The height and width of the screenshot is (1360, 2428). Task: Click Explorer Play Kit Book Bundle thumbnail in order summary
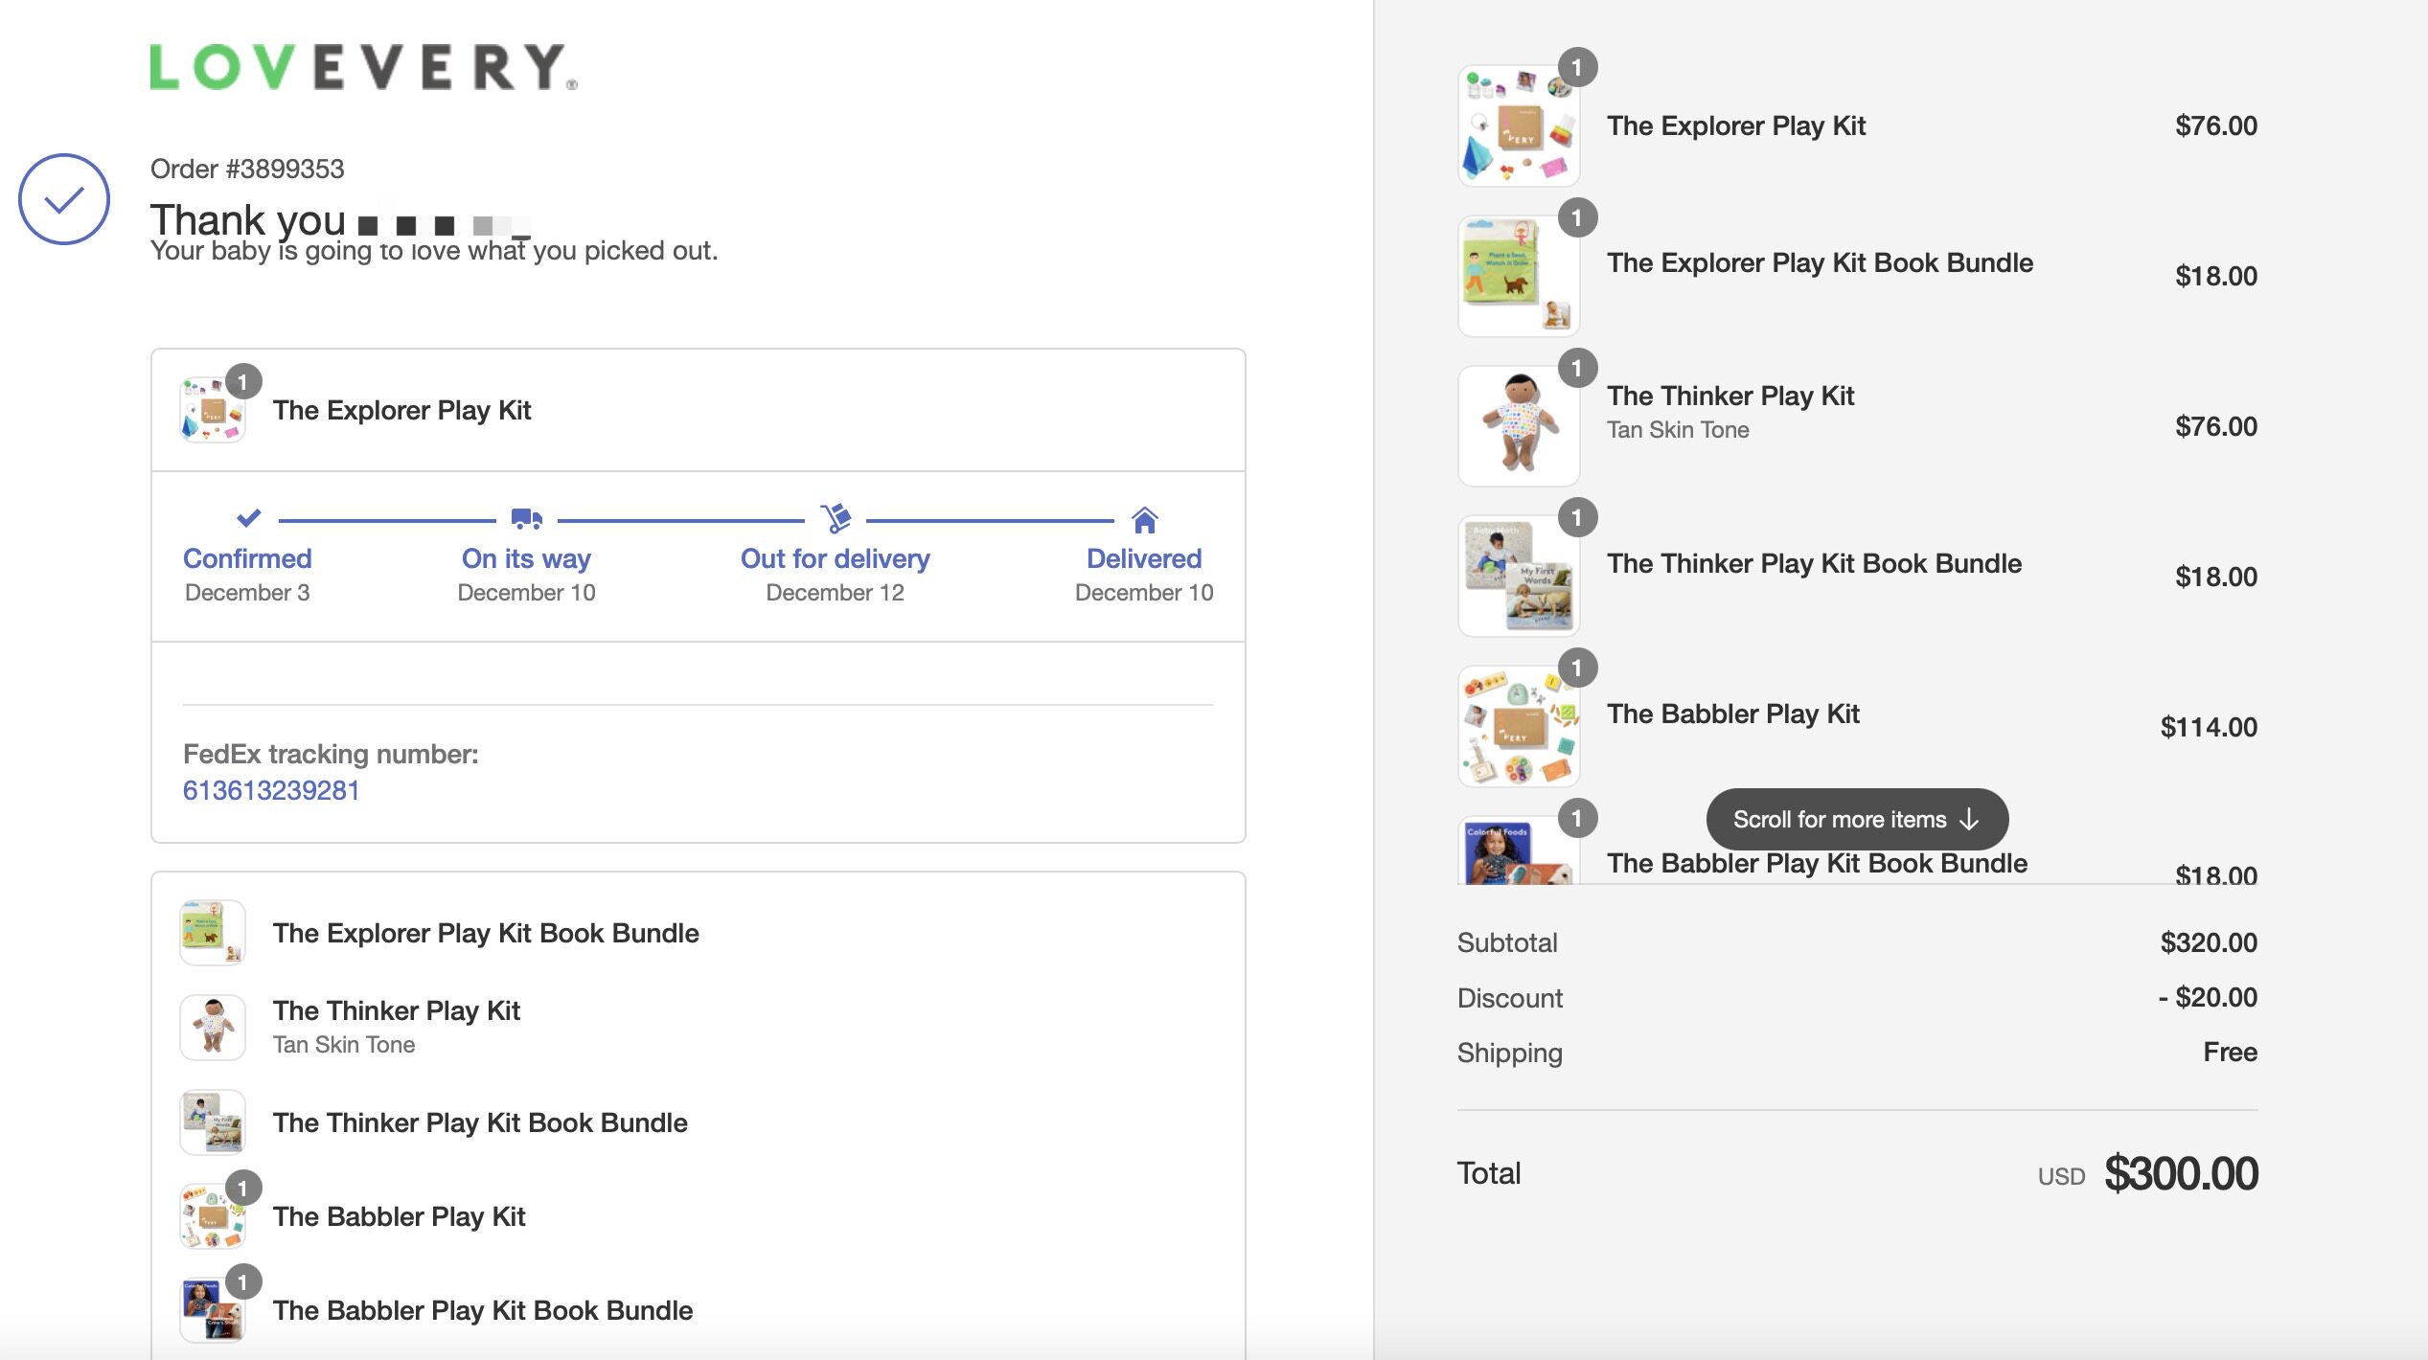pos(1519,276)
